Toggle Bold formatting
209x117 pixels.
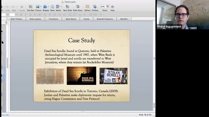pyautogui.click(x=21, y=15)
